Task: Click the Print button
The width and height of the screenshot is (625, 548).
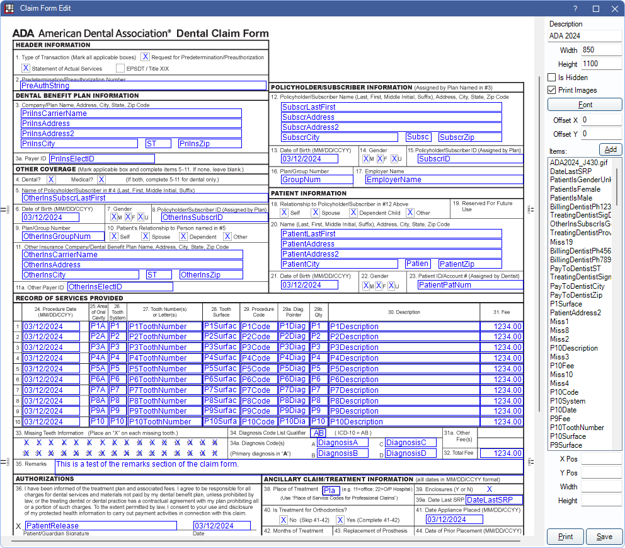Action: 565,536
